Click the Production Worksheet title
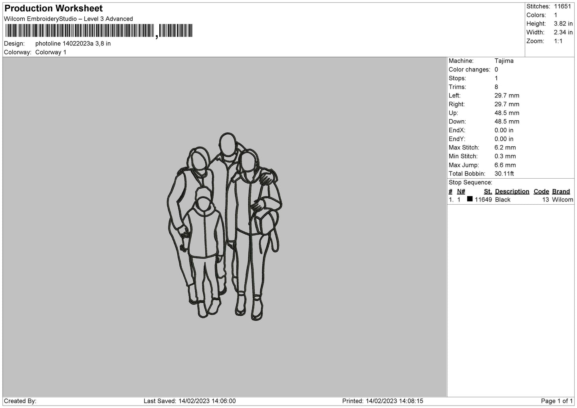 click(x=54, y=8)
